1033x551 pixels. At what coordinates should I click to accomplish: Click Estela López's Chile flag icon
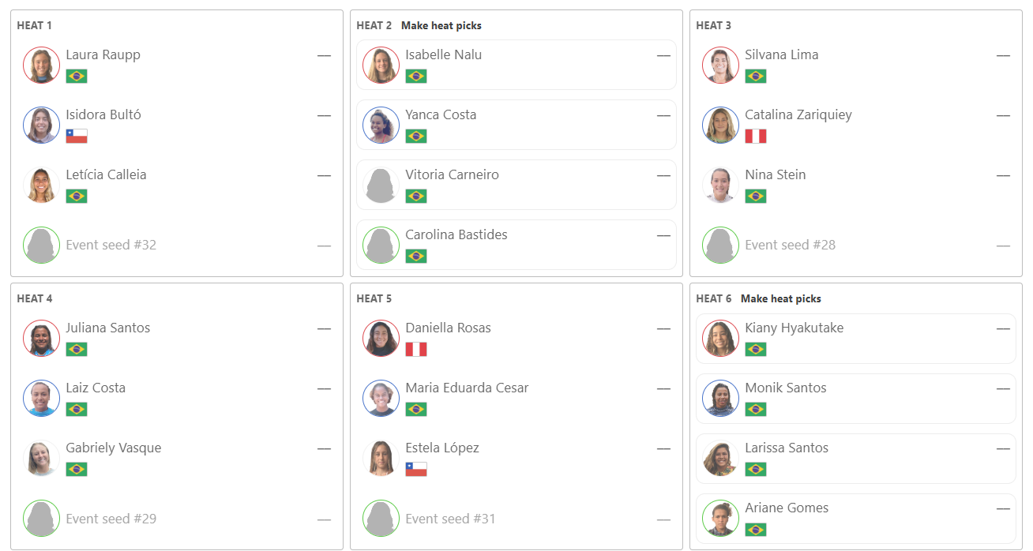416,469
